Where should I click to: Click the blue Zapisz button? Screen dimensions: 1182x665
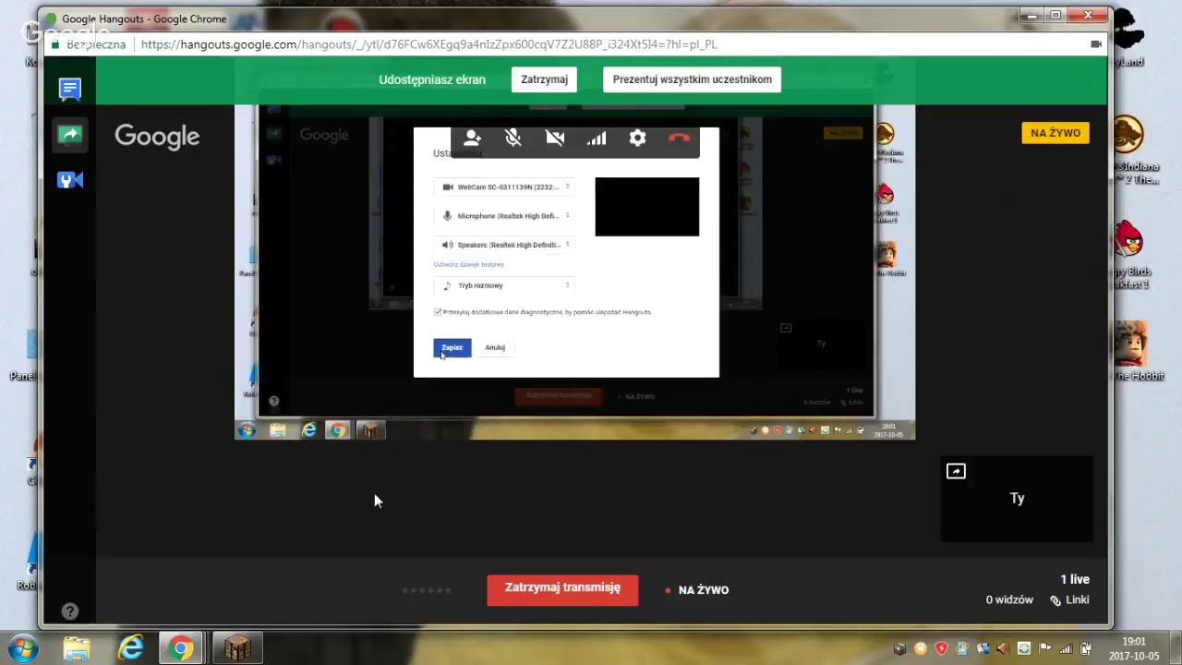click(452, 347)
